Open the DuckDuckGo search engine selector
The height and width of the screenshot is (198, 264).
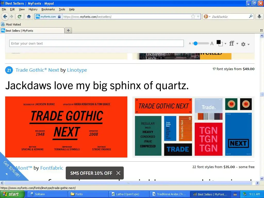[207, 16]
